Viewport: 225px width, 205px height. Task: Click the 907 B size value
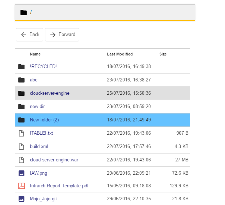(x=183, y=133)
